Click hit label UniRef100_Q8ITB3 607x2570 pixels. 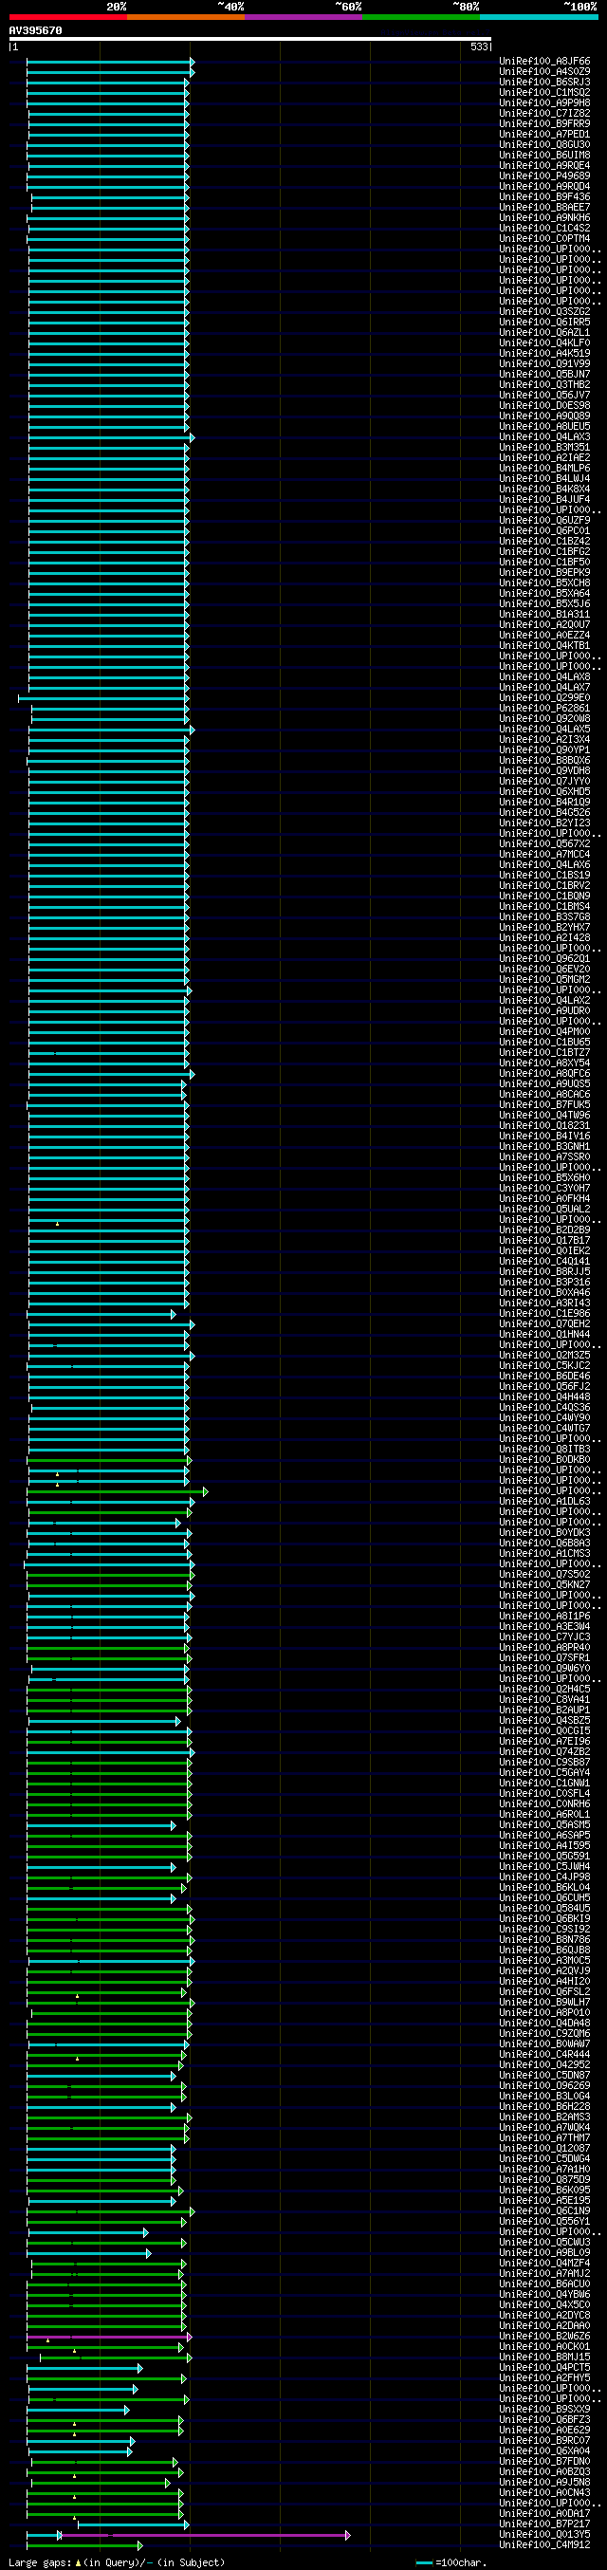pyautogui.click(x=544, y=1450)
